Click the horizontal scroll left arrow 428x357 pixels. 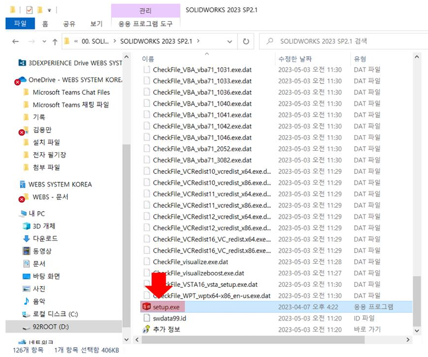coord(137,340)
